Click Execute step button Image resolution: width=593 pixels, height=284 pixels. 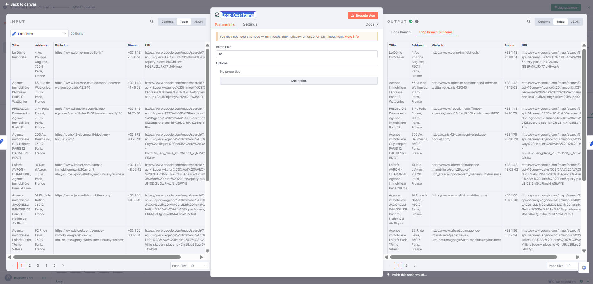click(x=363, y=15)
